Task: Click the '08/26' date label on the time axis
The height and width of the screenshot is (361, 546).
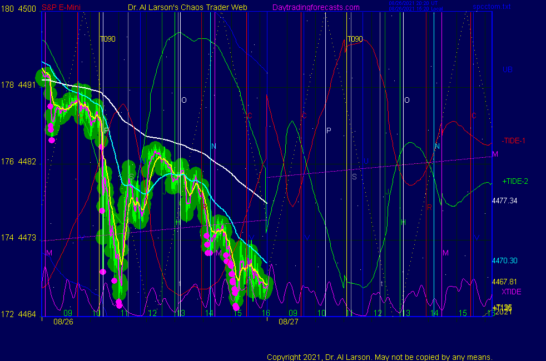Action: (x=63, y=322)
